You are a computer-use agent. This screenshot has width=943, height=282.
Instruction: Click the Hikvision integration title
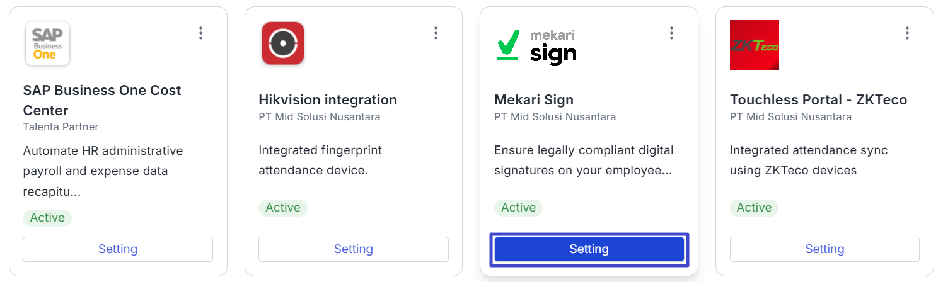328,100
